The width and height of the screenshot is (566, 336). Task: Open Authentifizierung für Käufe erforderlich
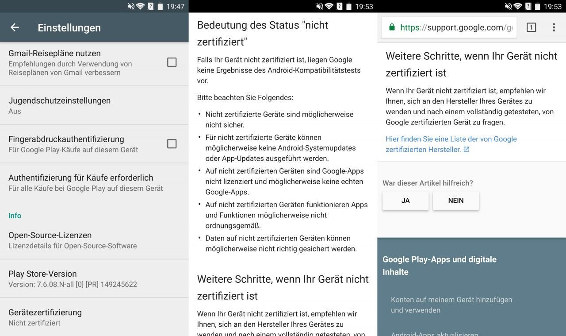point(94,182)
